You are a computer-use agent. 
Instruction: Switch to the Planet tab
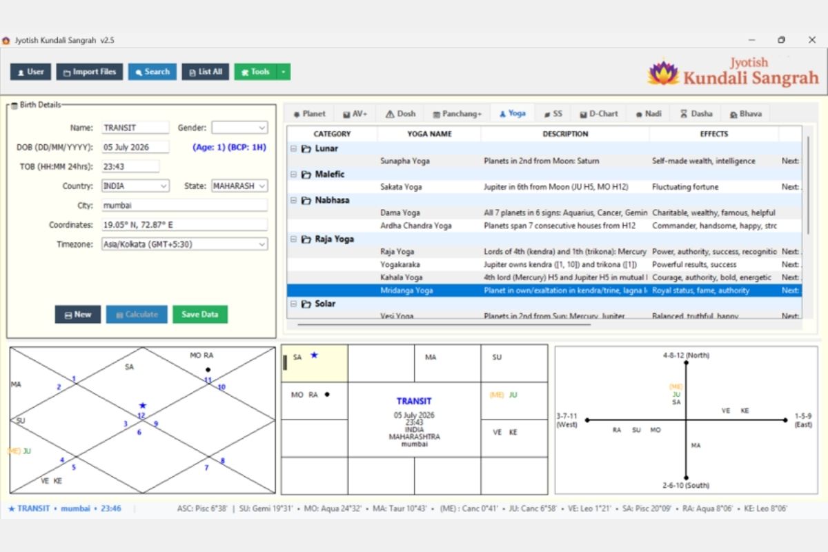coord(309,114)
